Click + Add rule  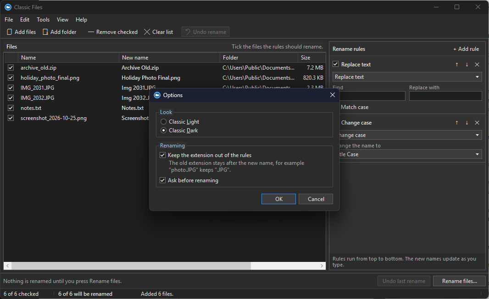(x=466, y=49)
